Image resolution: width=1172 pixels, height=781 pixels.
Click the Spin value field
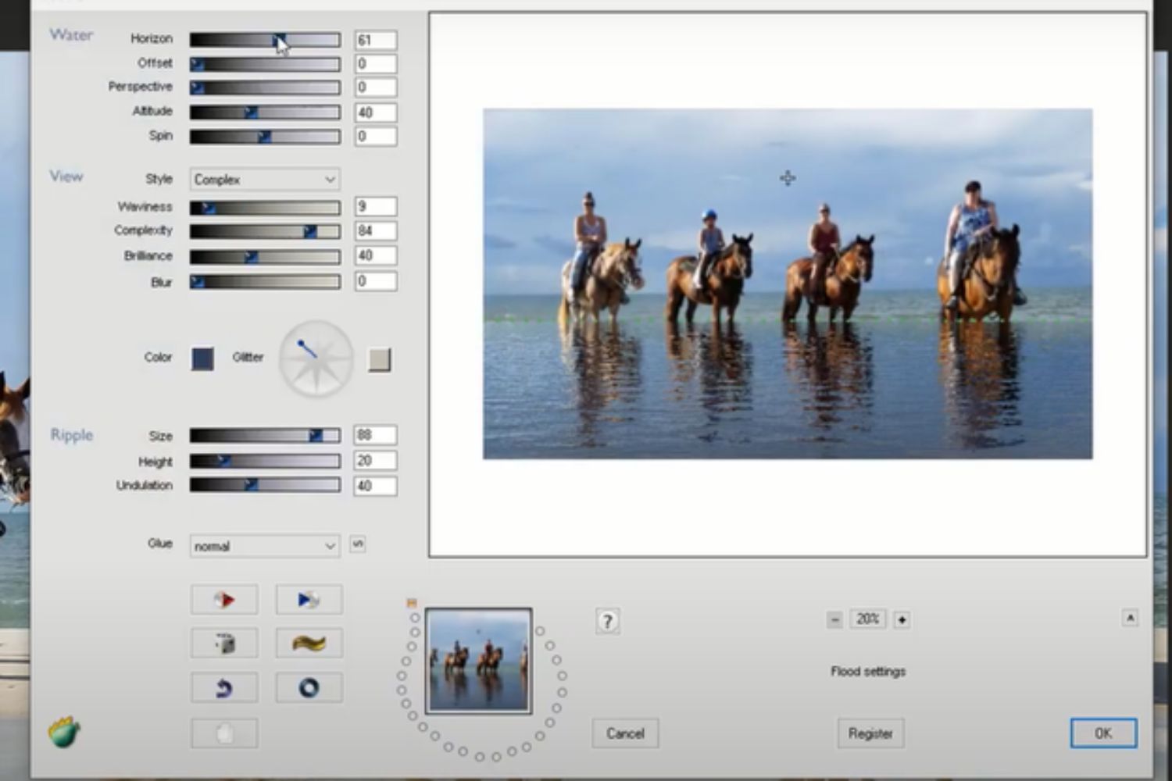pyautogui.click(x=375, y=137)
